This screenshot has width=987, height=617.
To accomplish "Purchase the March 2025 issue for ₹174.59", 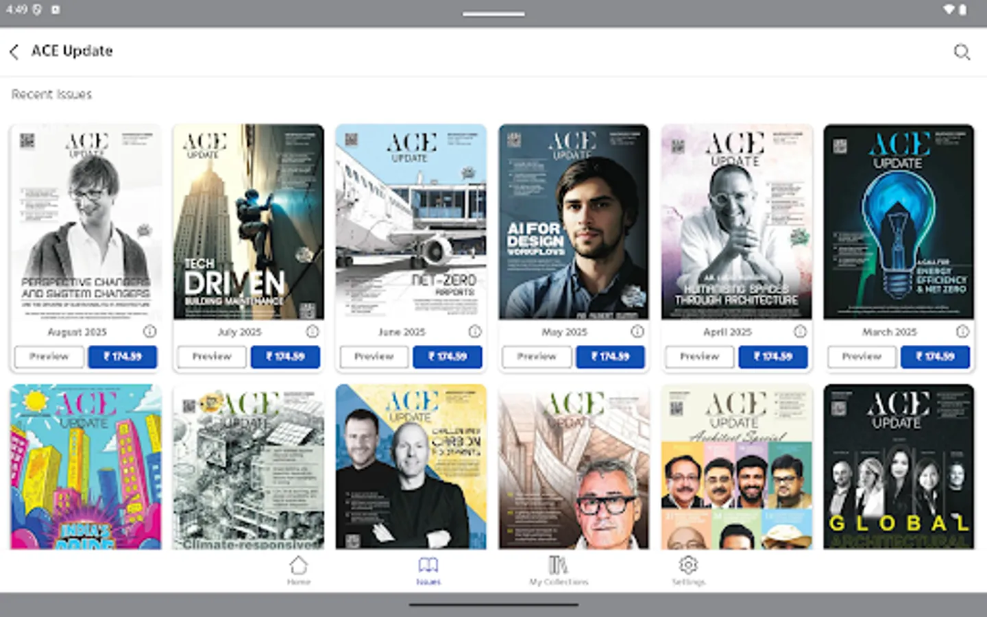I will coord(936,356).
